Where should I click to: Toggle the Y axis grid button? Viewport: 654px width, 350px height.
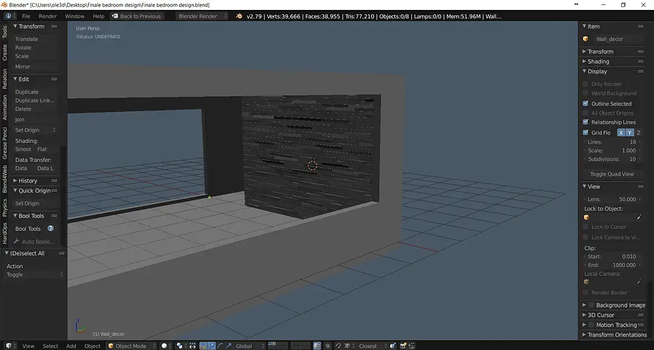pos(630,132)
